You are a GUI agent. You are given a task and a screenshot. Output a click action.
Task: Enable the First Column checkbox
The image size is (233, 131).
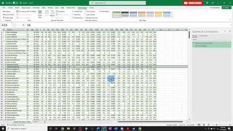click(x=85, y=11)
